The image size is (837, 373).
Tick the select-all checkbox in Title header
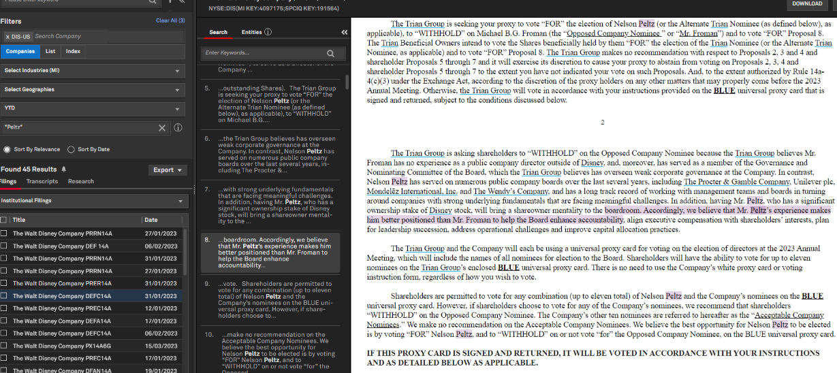(5, 220)
